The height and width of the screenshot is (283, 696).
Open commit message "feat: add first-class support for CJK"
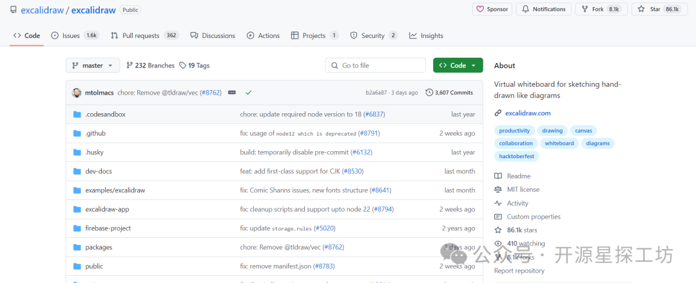(x=291, y=171)
